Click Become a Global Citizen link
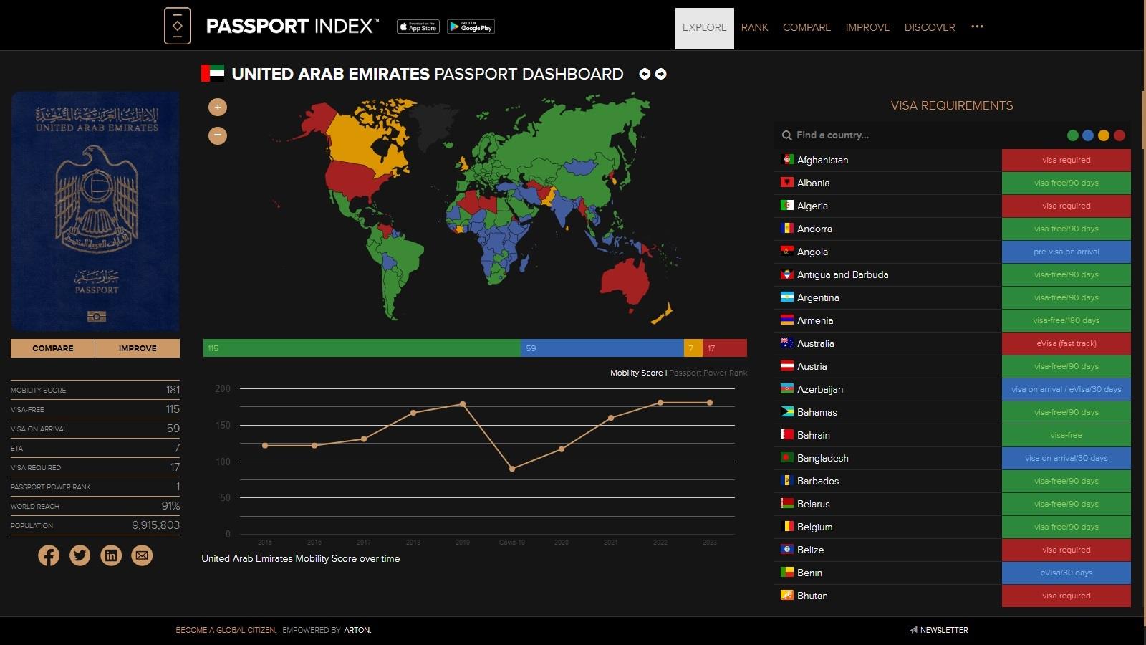The image size is (1146, 645). 226,630
